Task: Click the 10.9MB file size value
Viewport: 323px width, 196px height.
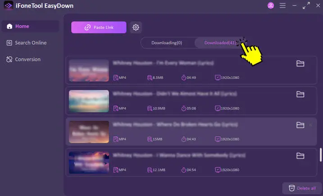Action: [x=159, y=109]
